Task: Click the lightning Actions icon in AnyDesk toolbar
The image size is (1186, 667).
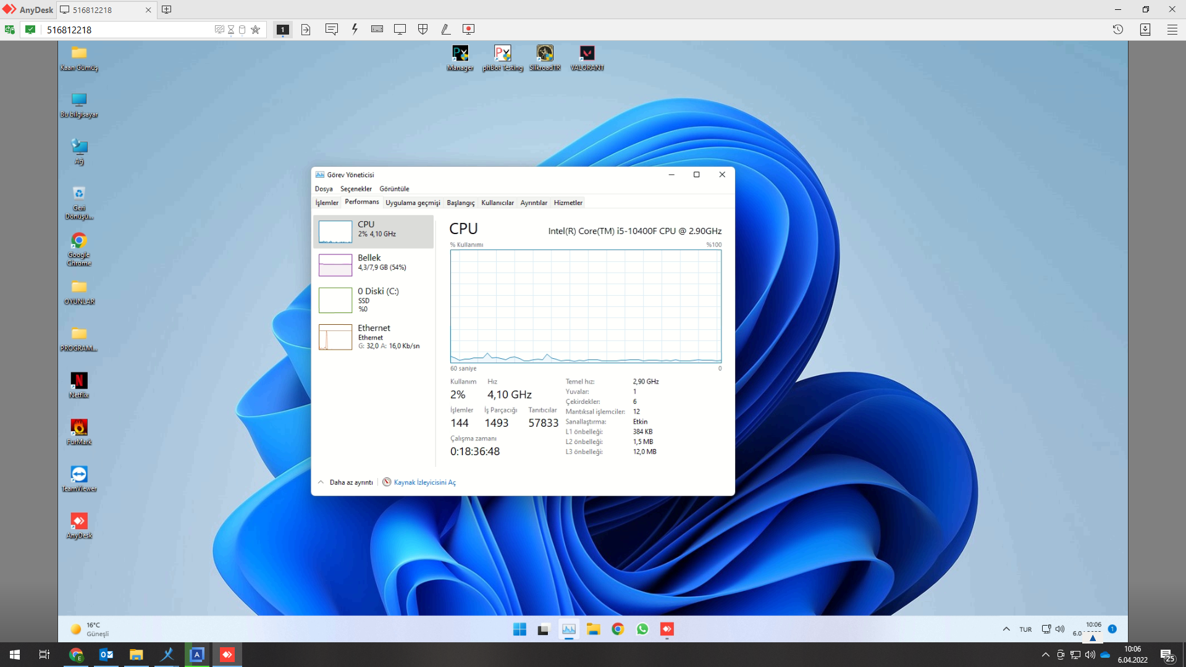Action: click(x=355, y=29)
